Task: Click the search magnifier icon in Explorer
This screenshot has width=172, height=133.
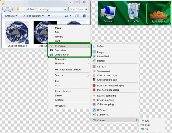Action: click(86, 9)
